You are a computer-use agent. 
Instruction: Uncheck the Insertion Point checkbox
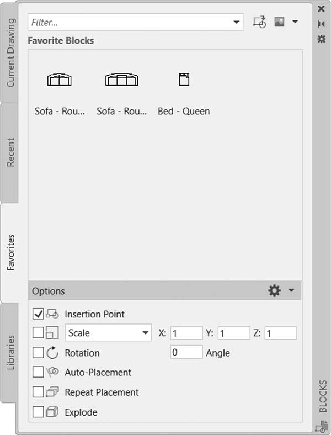[x=38, y=314]
